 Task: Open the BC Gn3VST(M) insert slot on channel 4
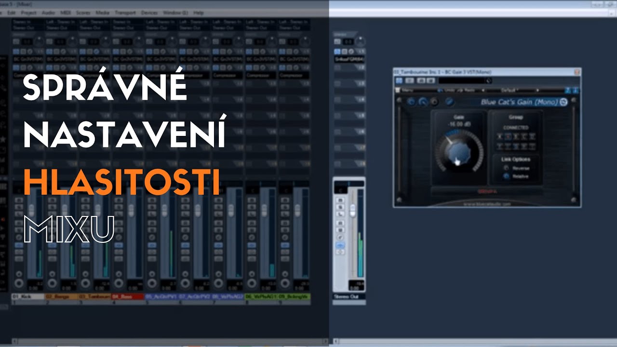tap(127, 59)
